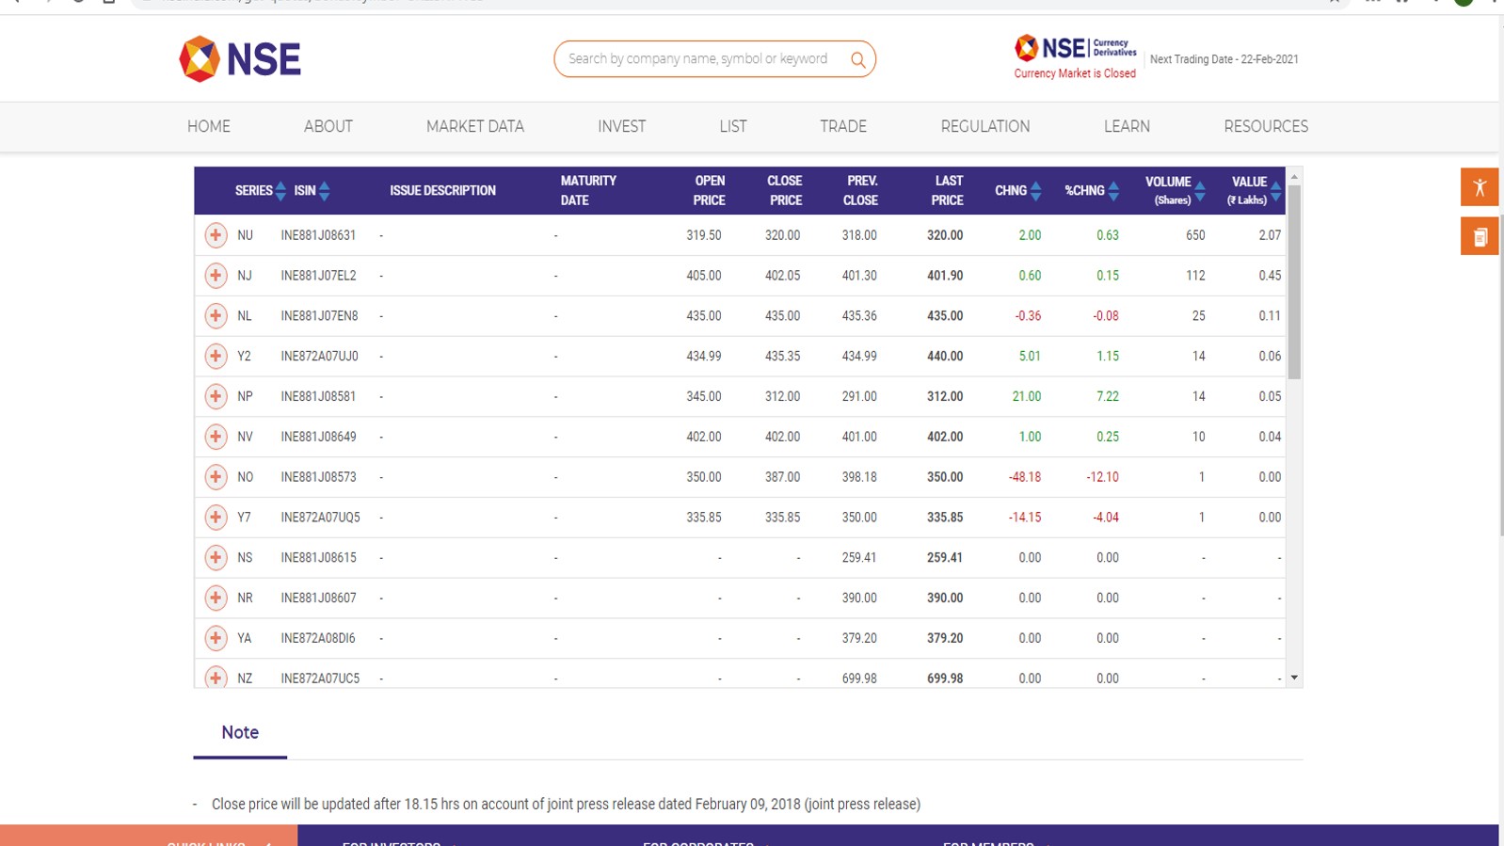The width and height of the screenshot is (1504, 846).
Task: Expand the NR series row
Action: click(216, 598)
